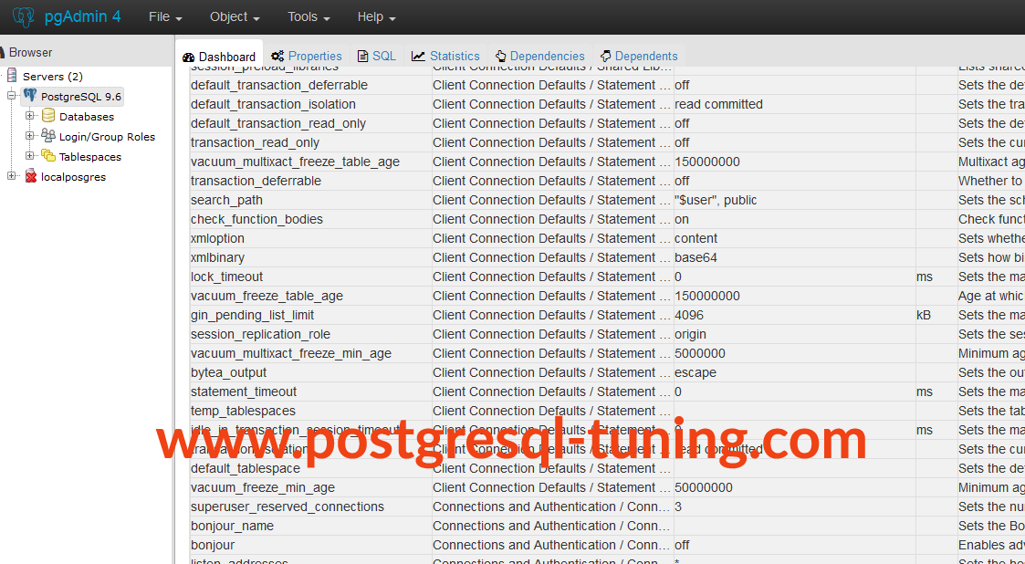Screen dimensions: 1025x564
Task: Click the SQL document icon on the SQL tab
Action: click(363, 56)
